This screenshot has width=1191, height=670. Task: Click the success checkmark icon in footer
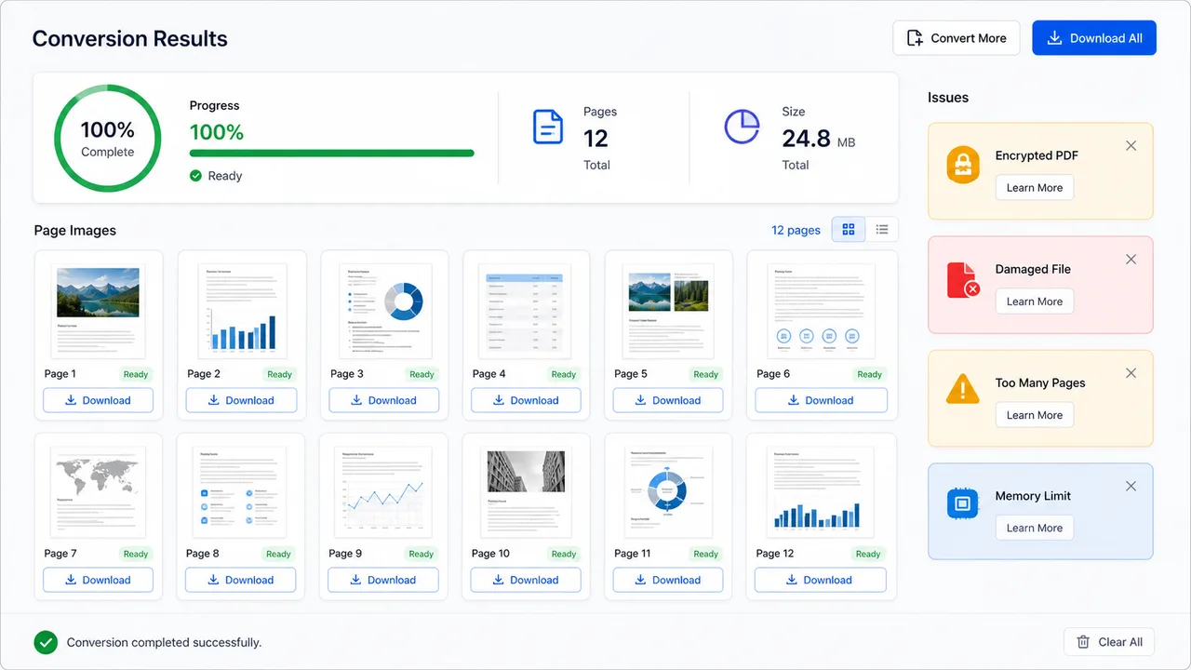pyautogui.click(x=46, y=642)
